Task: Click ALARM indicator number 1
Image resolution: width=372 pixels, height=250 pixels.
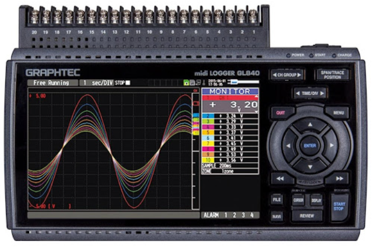Action: click(226, 215)
